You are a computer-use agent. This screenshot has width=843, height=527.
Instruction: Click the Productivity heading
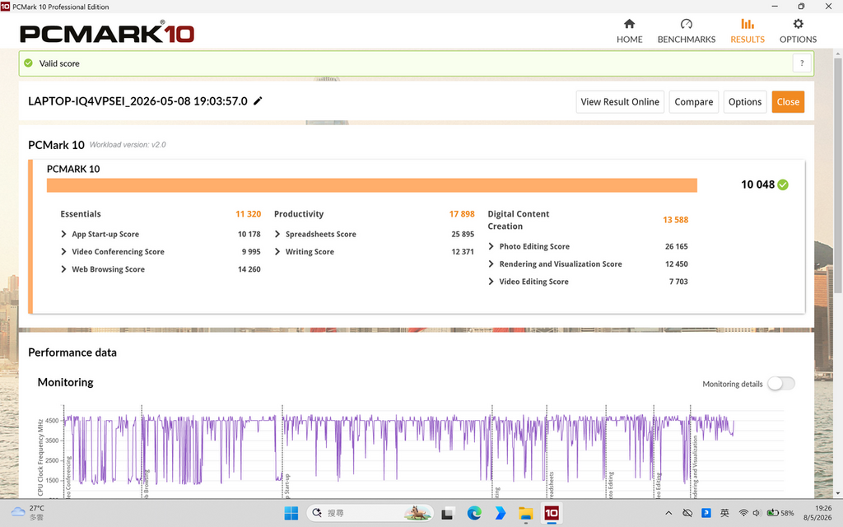(299, 214)
